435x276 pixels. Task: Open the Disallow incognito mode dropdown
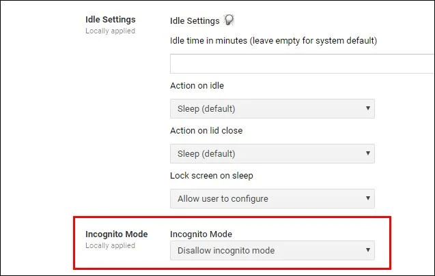pos(272,250)
